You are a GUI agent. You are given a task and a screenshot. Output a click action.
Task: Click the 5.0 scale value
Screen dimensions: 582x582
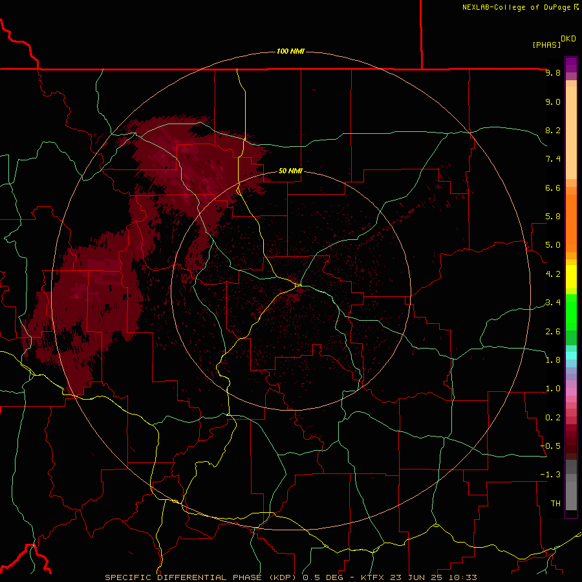pos(553,245)
